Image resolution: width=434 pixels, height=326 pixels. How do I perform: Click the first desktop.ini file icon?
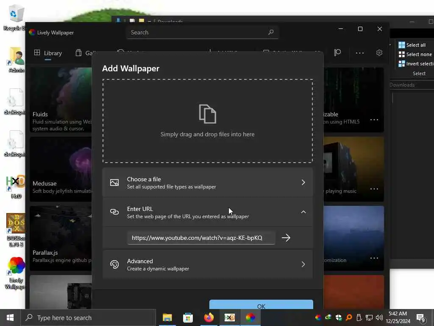tap(14, 102)
